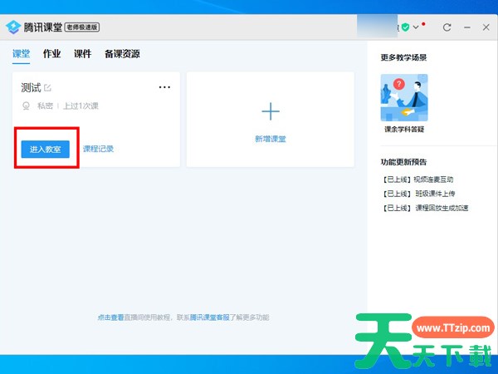The image size is (498, 374).
Task: Click the plus icon to add classroom
Action: (271, 111)
